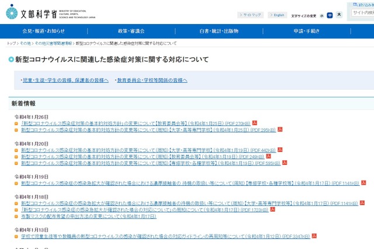Go to その他 in the breadcrumb
Image resolution: width=374 pixels, height=249 pixels.
tap(25, 43)
